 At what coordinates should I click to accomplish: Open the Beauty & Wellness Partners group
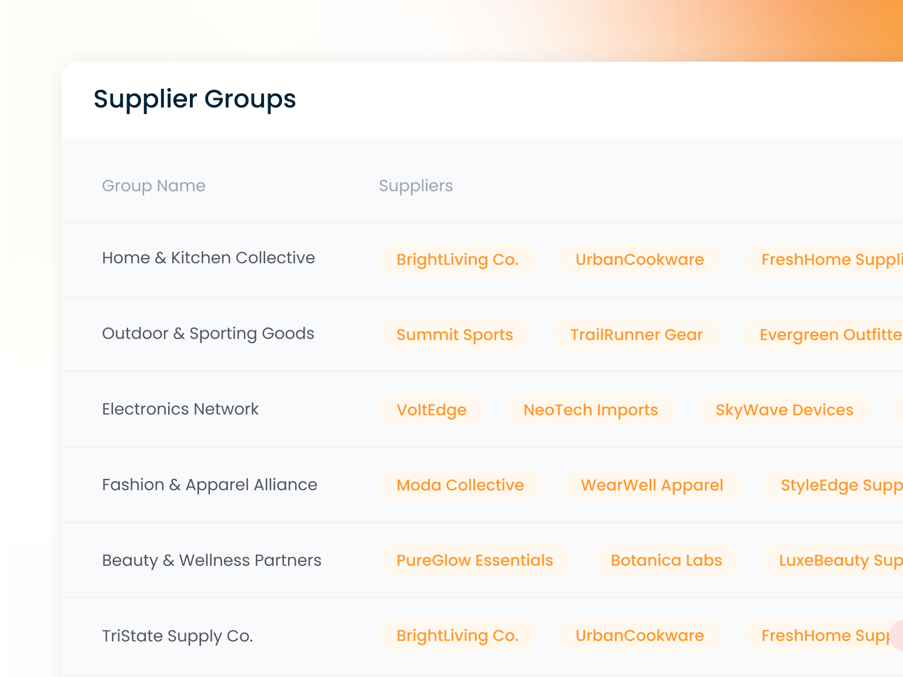point(212,561)
